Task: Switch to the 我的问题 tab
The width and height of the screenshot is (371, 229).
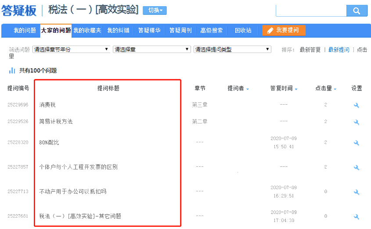Action: (x=25, y=31)
